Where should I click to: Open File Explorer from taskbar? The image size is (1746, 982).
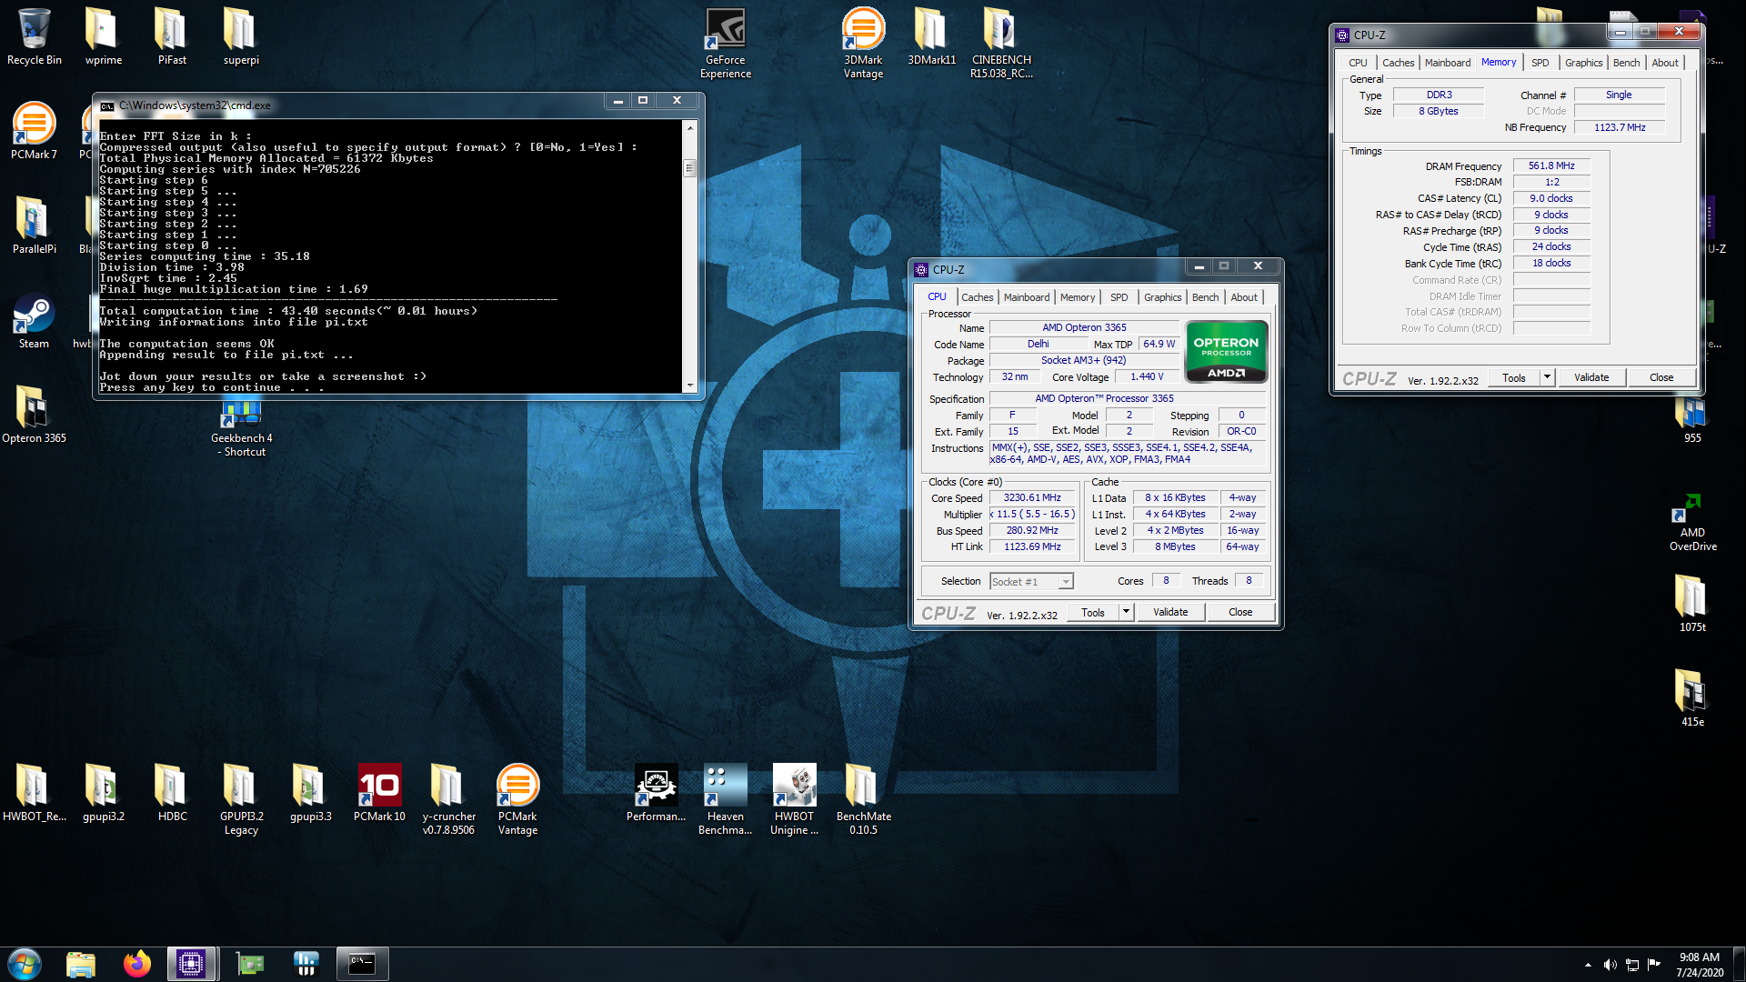81,964
